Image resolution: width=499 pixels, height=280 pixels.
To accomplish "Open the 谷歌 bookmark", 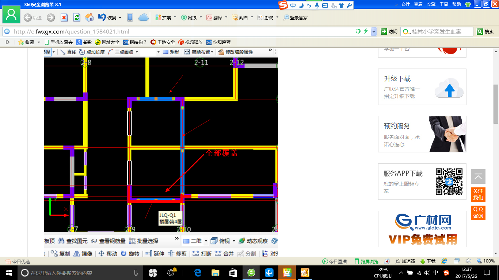I will coord(84,42).
